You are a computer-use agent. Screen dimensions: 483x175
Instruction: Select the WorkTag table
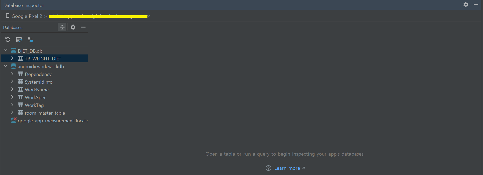(34, 105)
